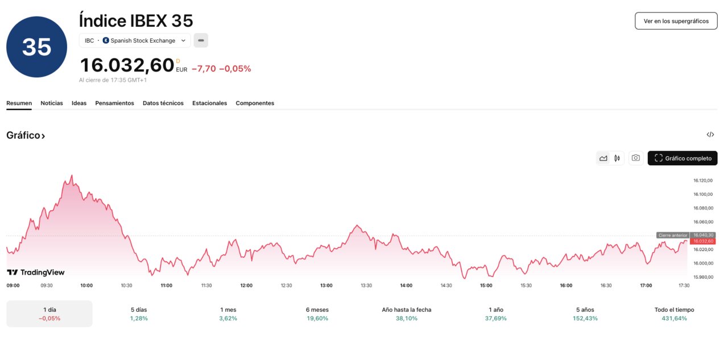Open the Datos técnicos tab
Screen dimensions: 728x343
tap(163, 103)
